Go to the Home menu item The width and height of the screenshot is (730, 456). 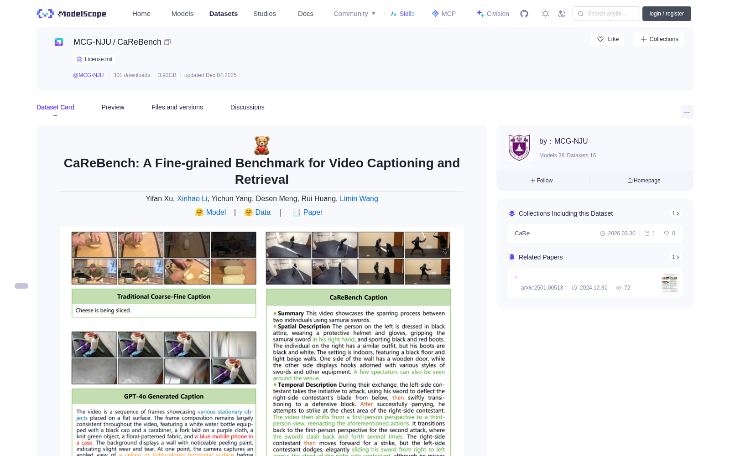coord(141,14)
